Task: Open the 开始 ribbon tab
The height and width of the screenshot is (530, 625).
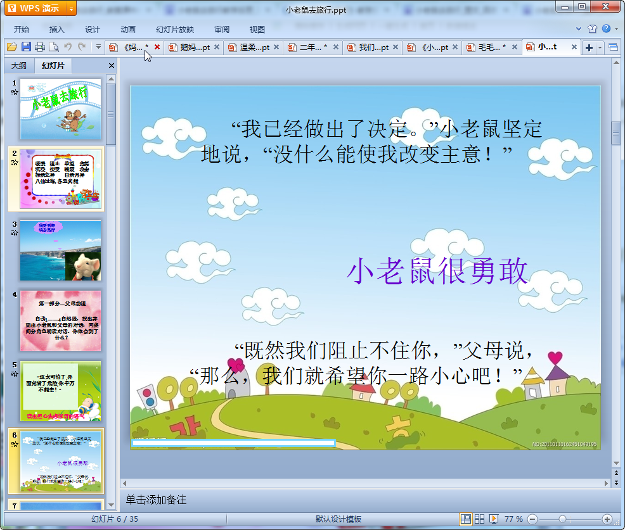Action: (22, 30)
